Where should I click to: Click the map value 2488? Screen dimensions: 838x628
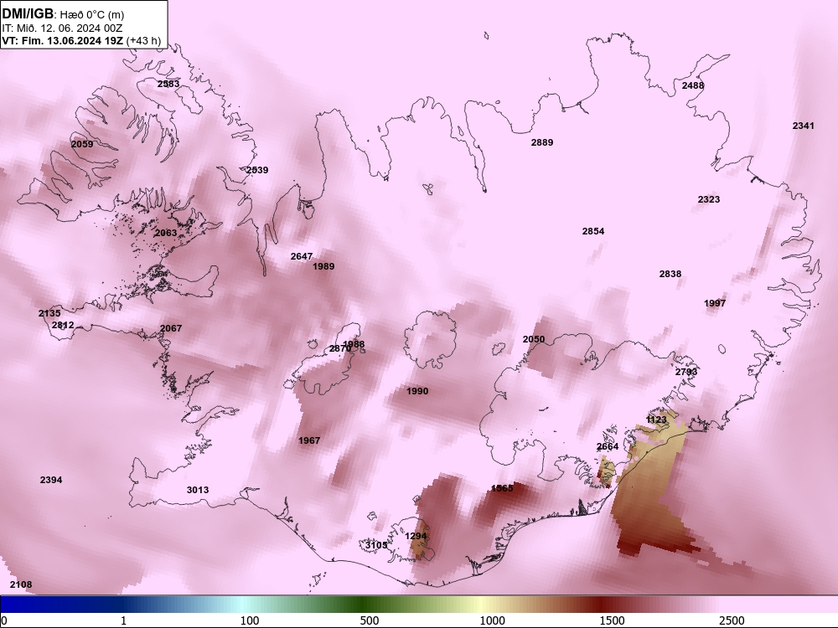tap(693, 85)
